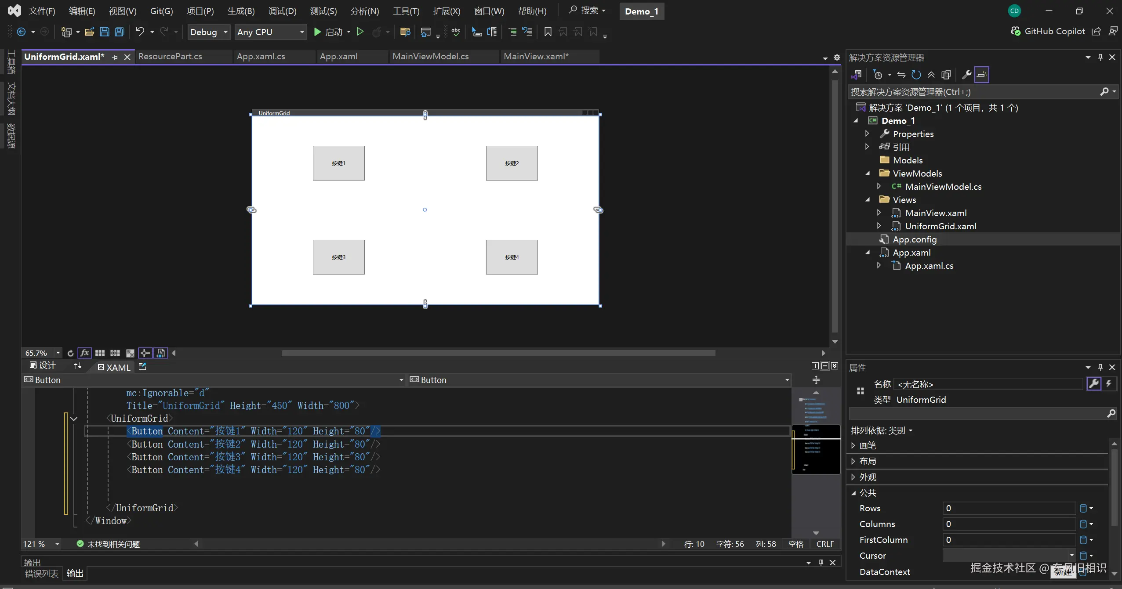The width and height of the screenshot is (1122, 589).
Task: Click the bookmark icon in the toolbar
Action: point(548,32)
